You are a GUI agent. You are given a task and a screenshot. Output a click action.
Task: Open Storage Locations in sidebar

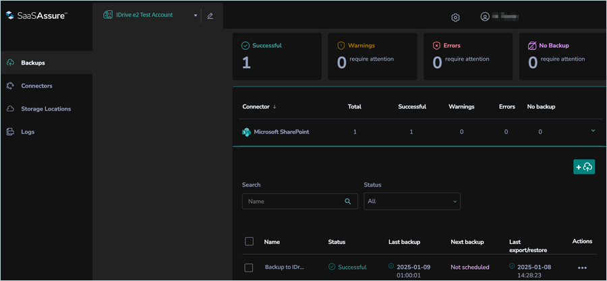45,108
